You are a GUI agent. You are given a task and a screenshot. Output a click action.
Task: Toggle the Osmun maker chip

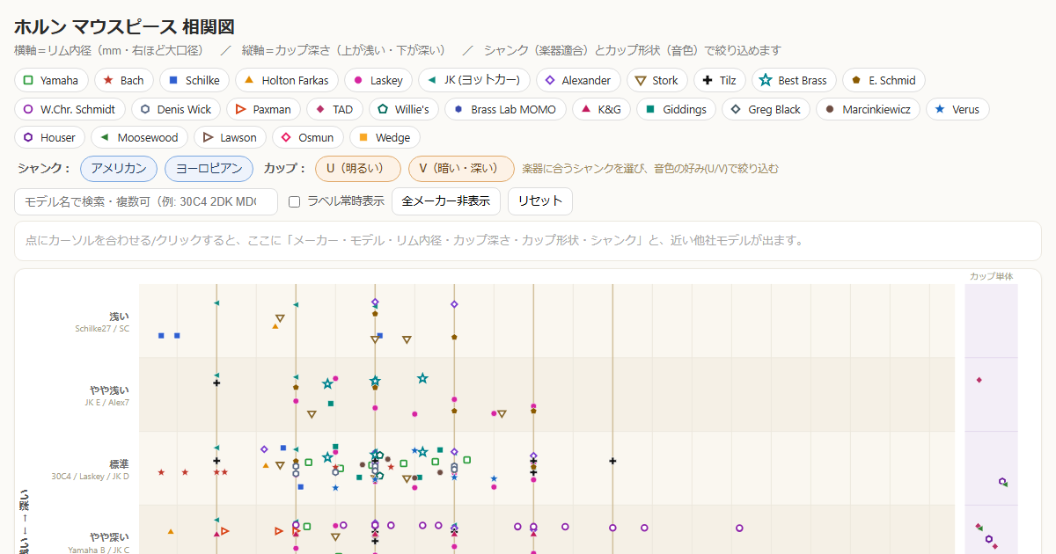tap(308, 137)
